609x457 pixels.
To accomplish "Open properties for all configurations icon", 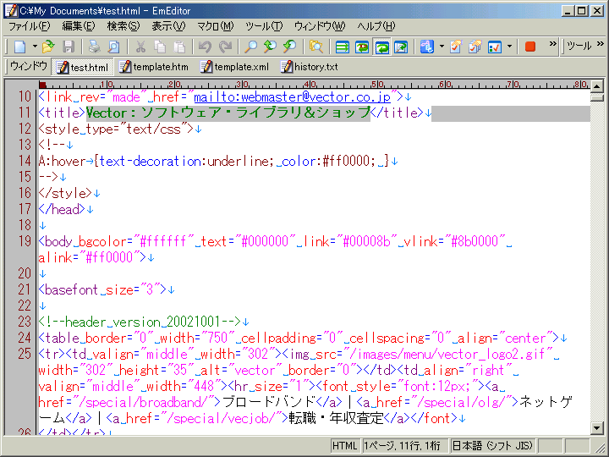I will pyautogui.click(x=475, y=47).
